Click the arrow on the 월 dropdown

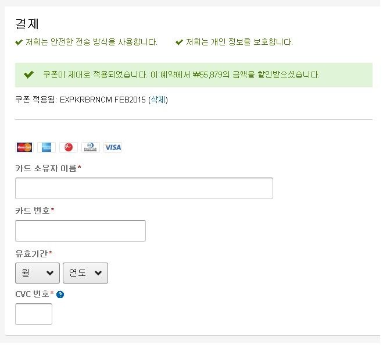tap(50, 273)
